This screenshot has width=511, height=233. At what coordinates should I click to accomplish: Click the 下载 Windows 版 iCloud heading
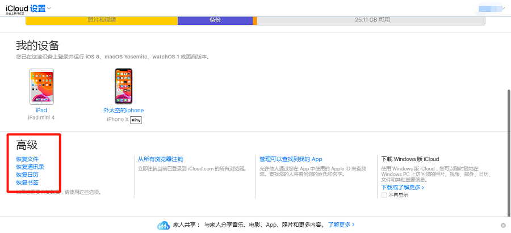[x=411, y=159]
